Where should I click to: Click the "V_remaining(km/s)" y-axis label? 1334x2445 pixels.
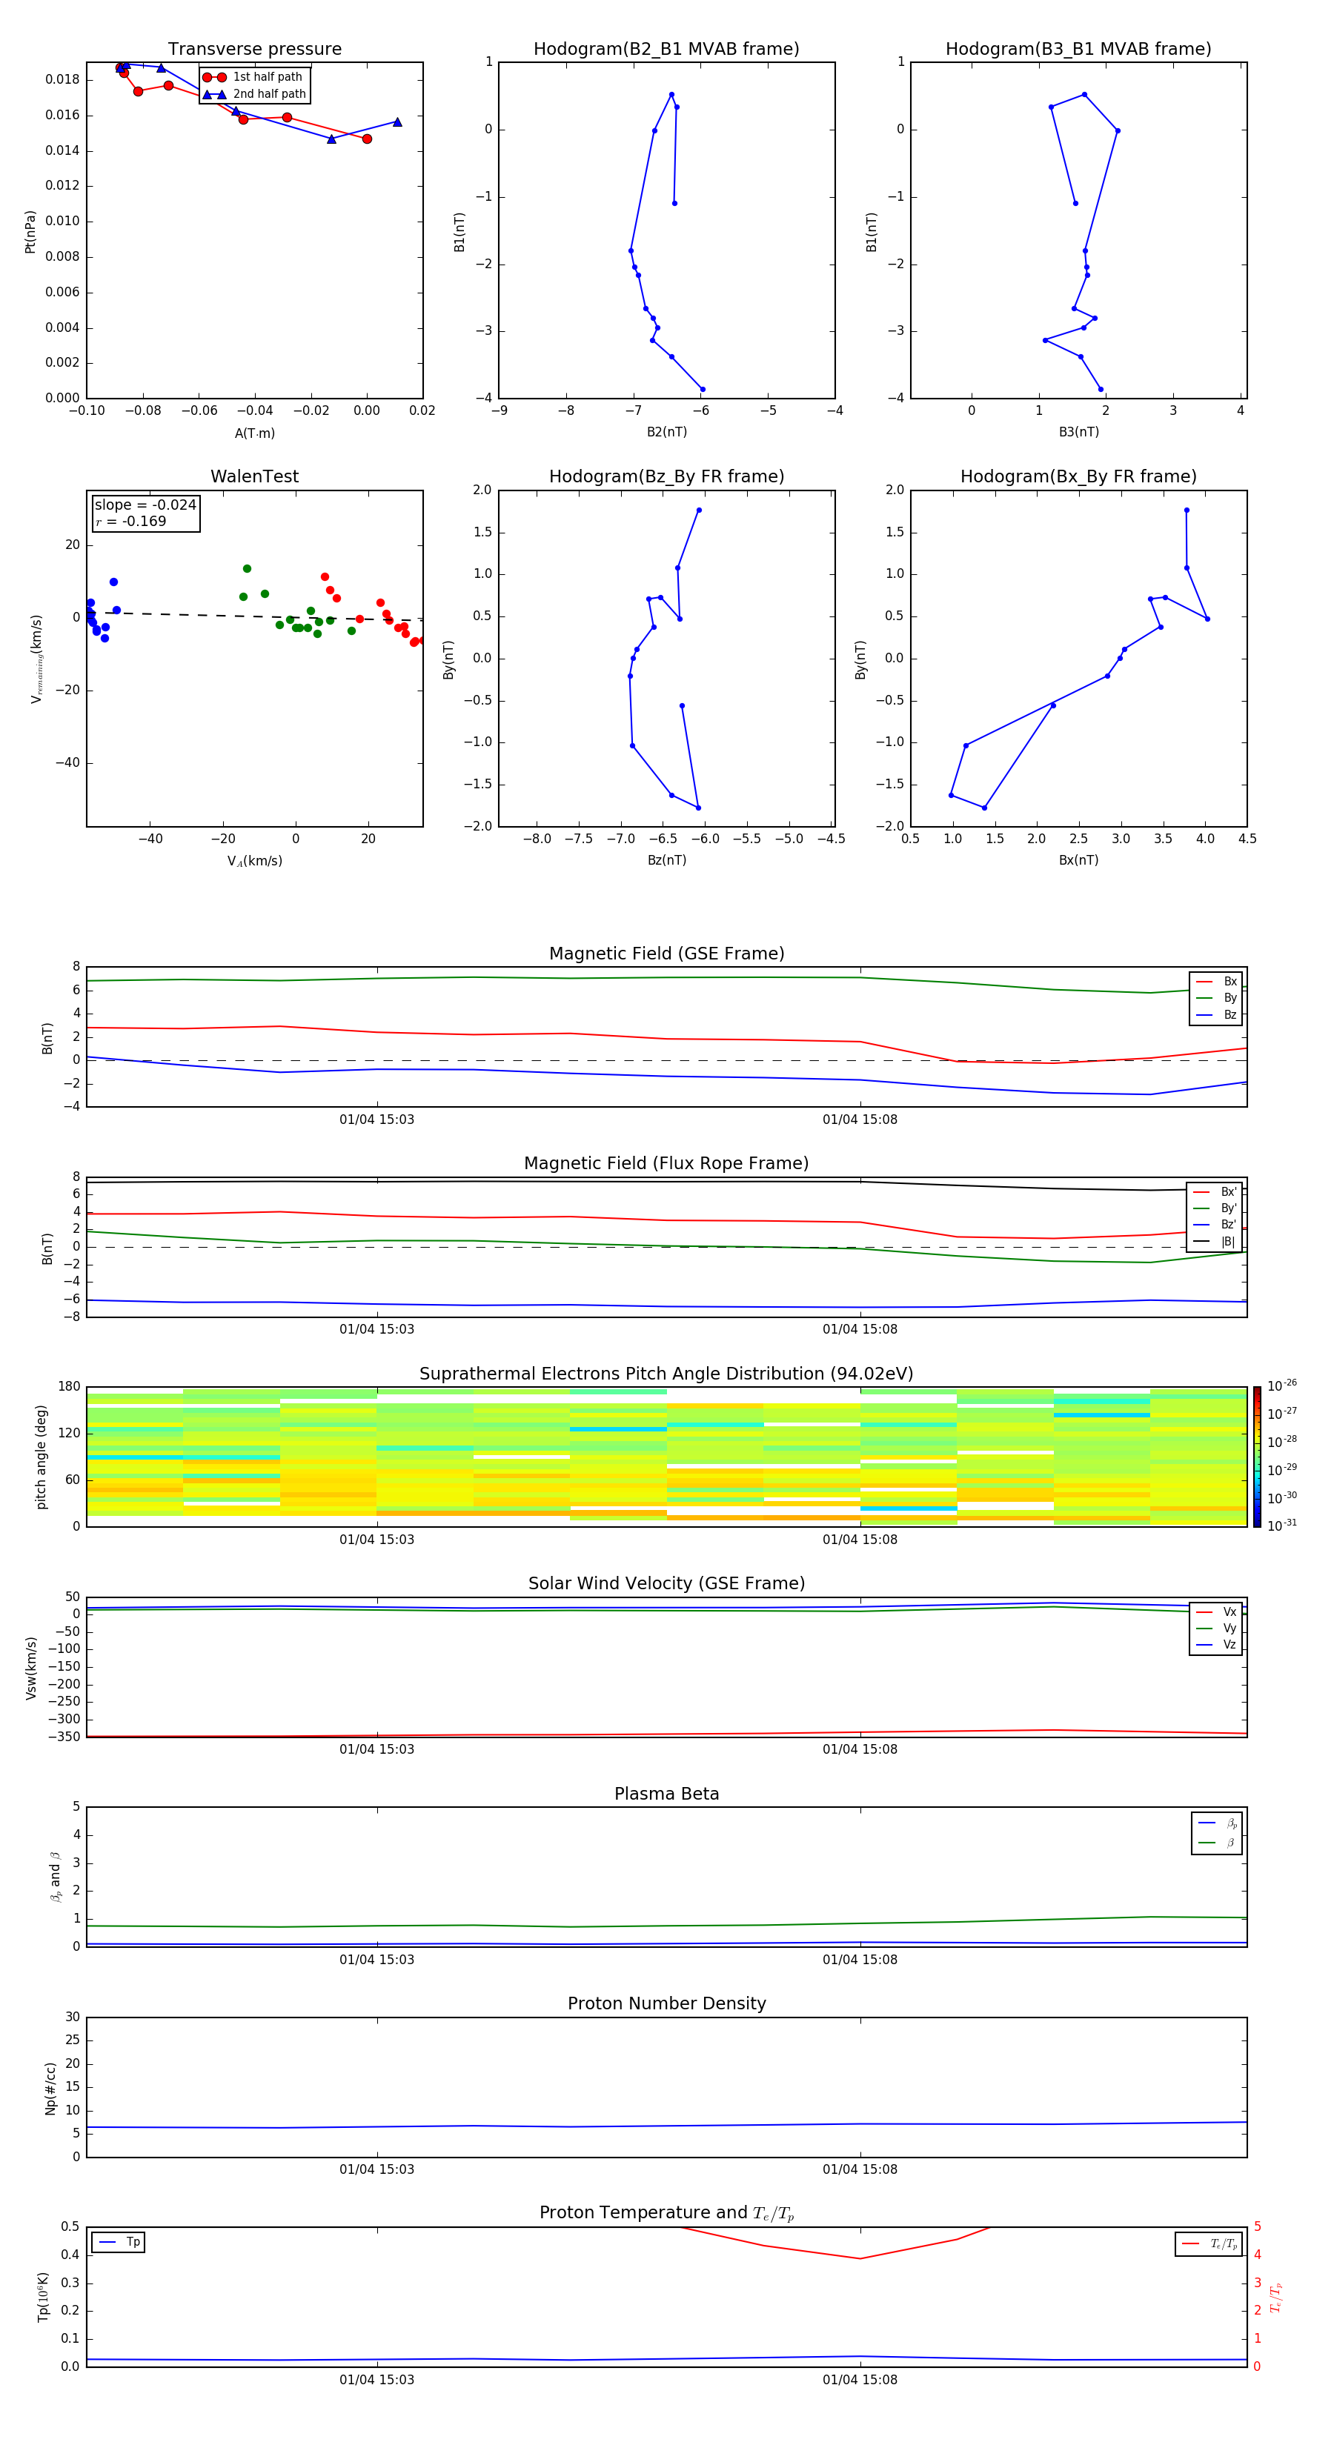(36, 659)
